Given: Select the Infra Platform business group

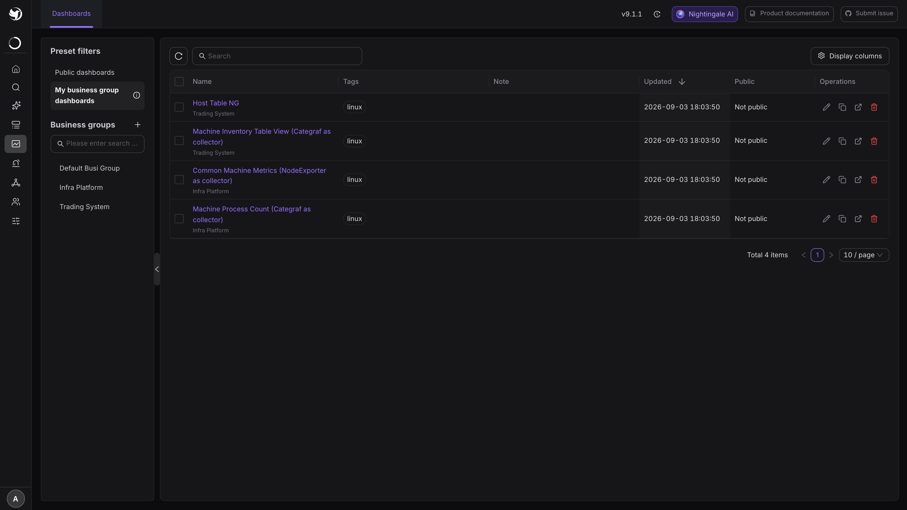Looking at the screenshot, I should pos(81,188).
